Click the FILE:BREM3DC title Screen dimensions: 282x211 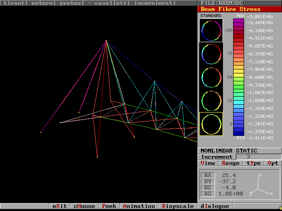222,3
